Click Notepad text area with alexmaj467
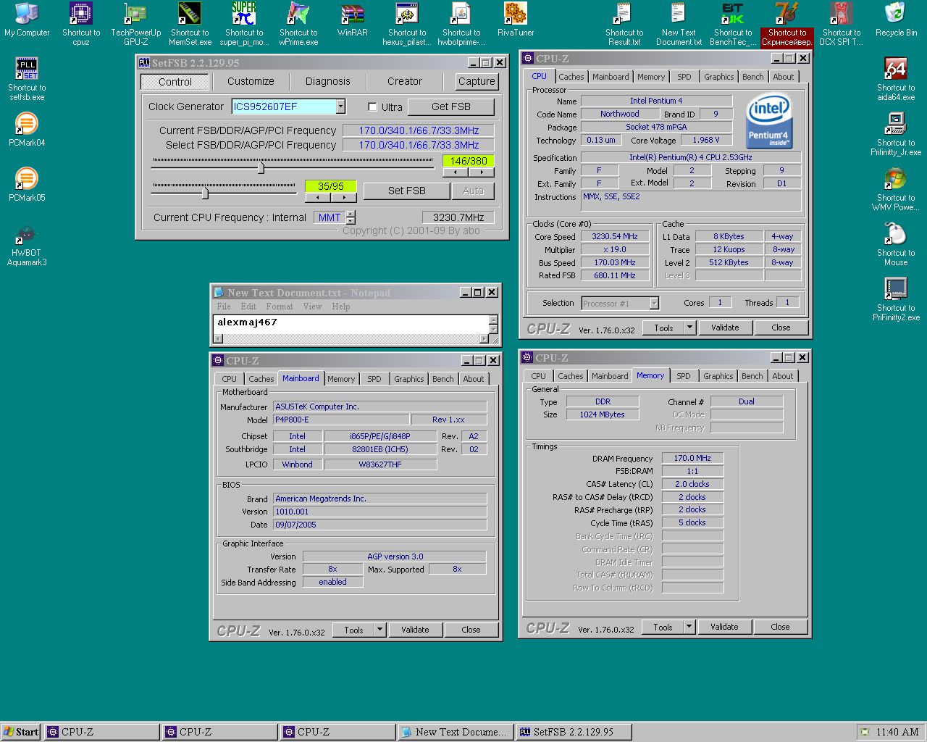The image size is (927, 742). pyautogui.click(x=351, y=324)
